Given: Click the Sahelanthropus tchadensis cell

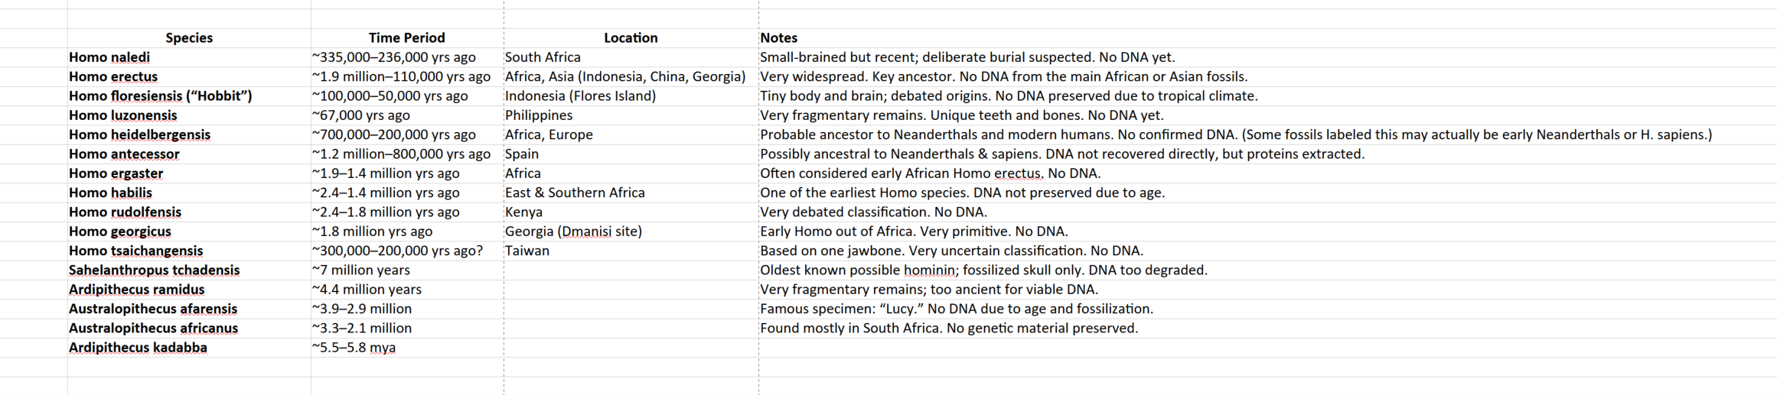Looking at the screenshot, I should coord(189,270).
